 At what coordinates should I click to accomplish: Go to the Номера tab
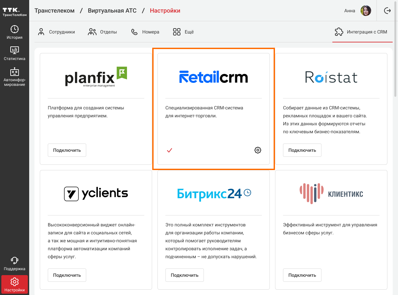pos(145,32)
